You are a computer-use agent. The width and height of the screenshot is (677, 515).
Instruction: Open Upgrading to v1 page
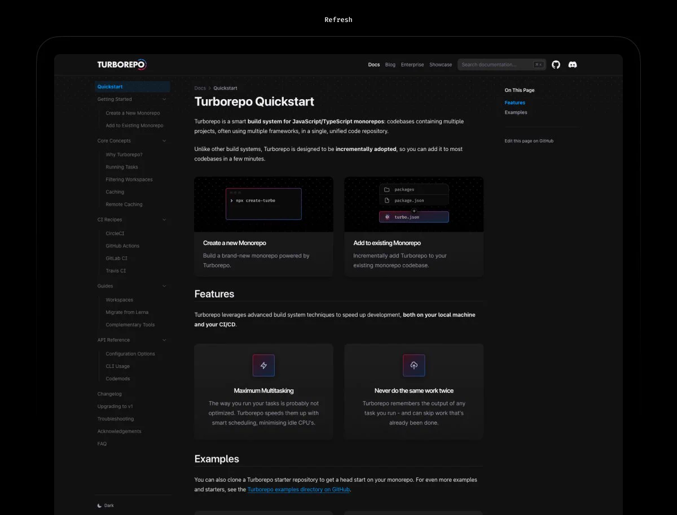[115, 407]
